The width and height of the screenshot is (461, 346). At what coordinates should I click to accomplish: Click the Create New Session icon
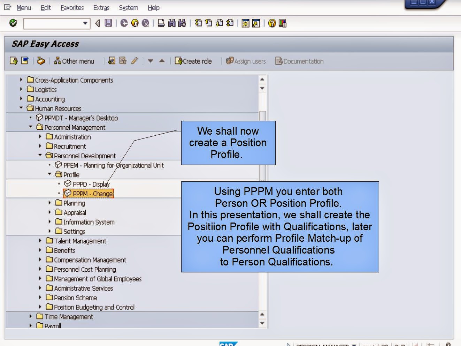pyautogui.click(x=246, y=23)
